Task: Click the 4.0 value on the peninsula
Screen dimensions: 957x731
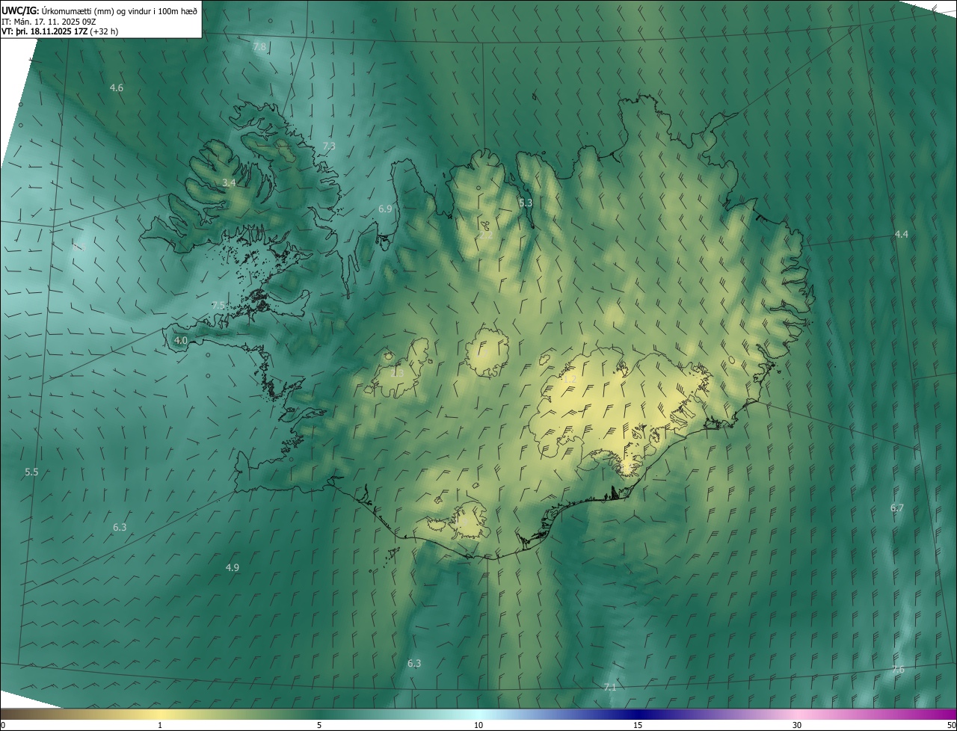Action: click(x=181, y=341)
